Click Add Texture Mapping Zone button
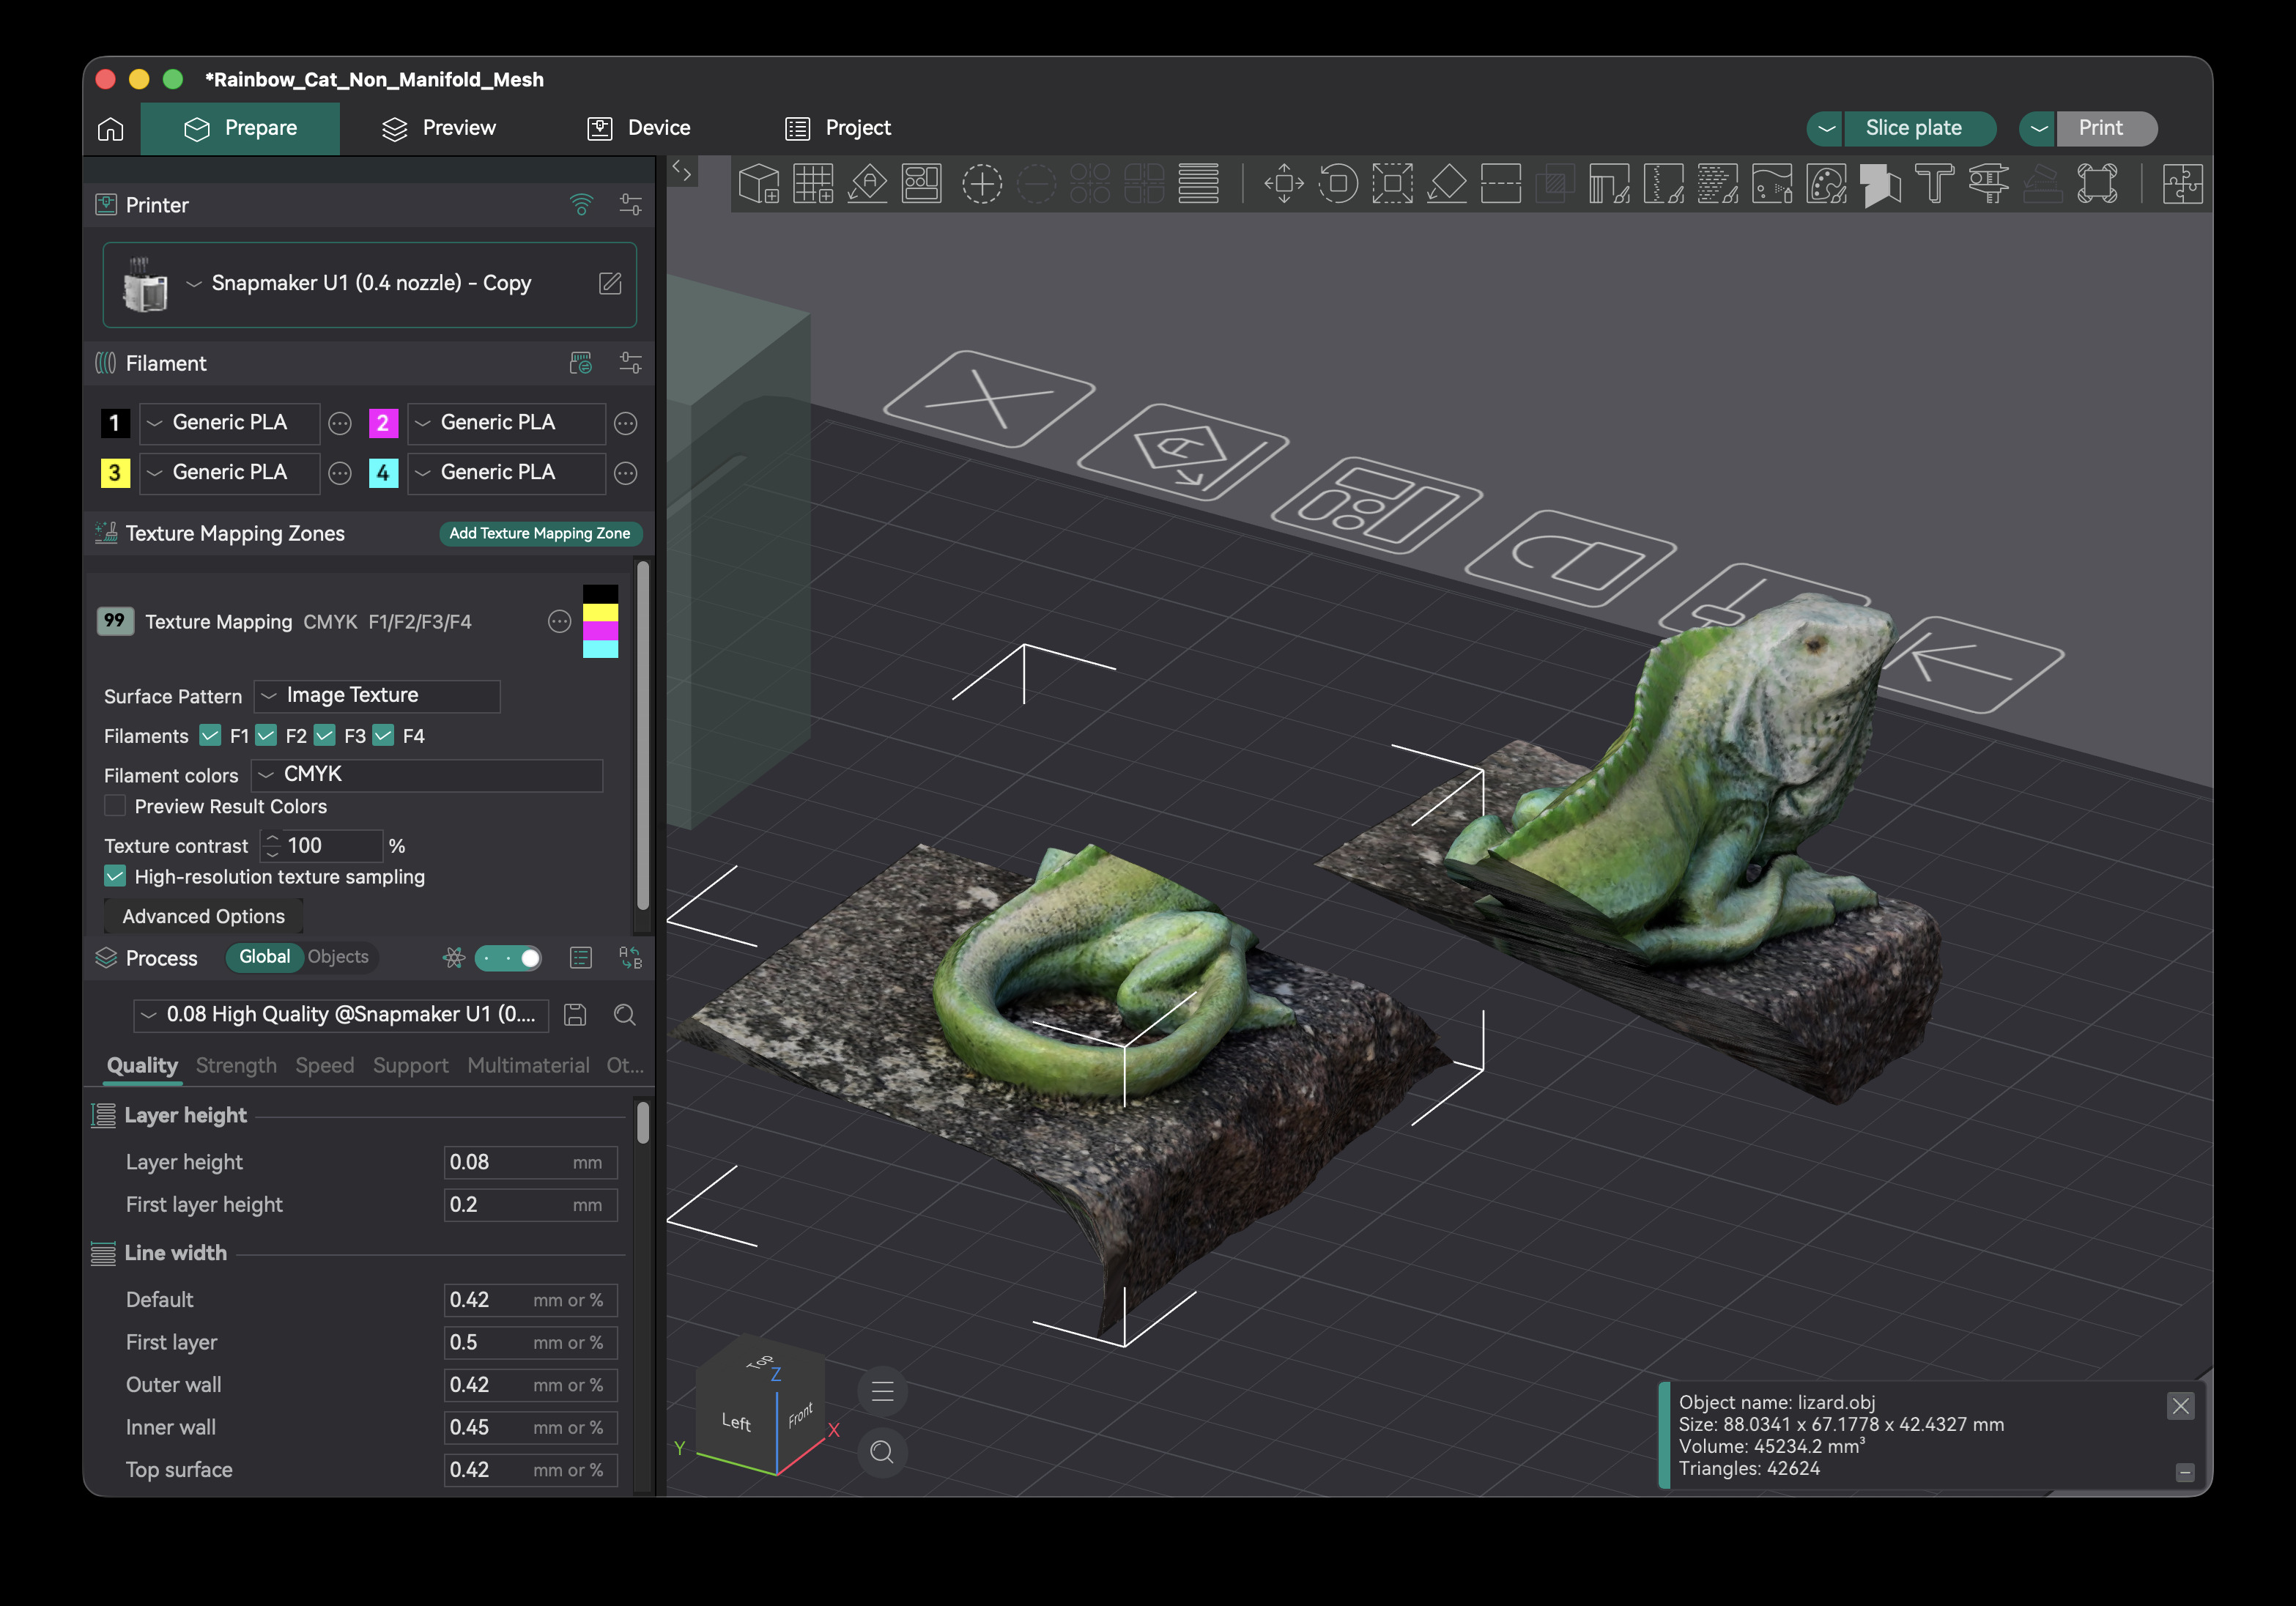2296x1606 pixels. click(x=540, y=534)
